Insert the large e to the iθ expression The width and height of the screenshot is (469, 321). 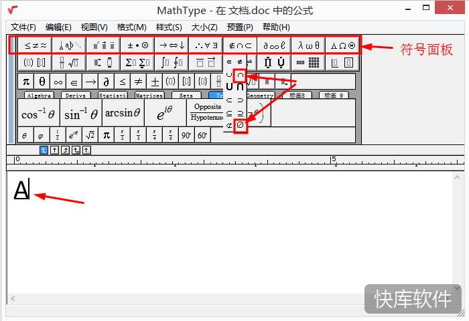coord(165,113)
